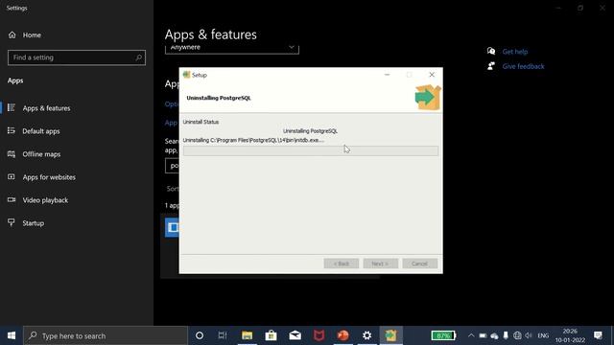The width and height of the screenshot is (614, 345).
Task: Click the OneDrive cloud tray icon
Action: tap(495, 336)
